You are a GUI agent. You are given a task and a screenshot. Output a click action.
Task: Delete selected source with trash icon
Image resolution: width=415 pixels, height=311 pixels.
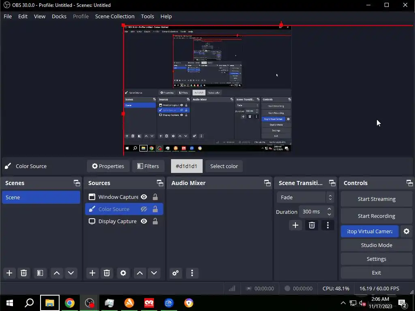107,273
